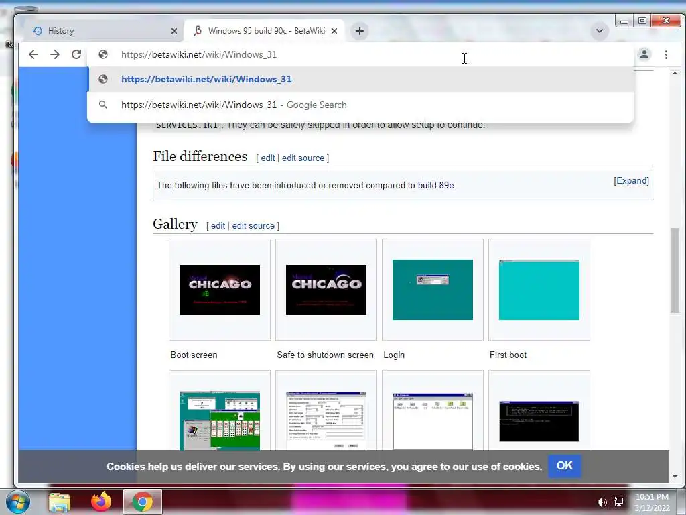This screenshot has width=686, height=515.
Task: Select the betawiki Windows_31 URL suggestion
Action: 360,79
